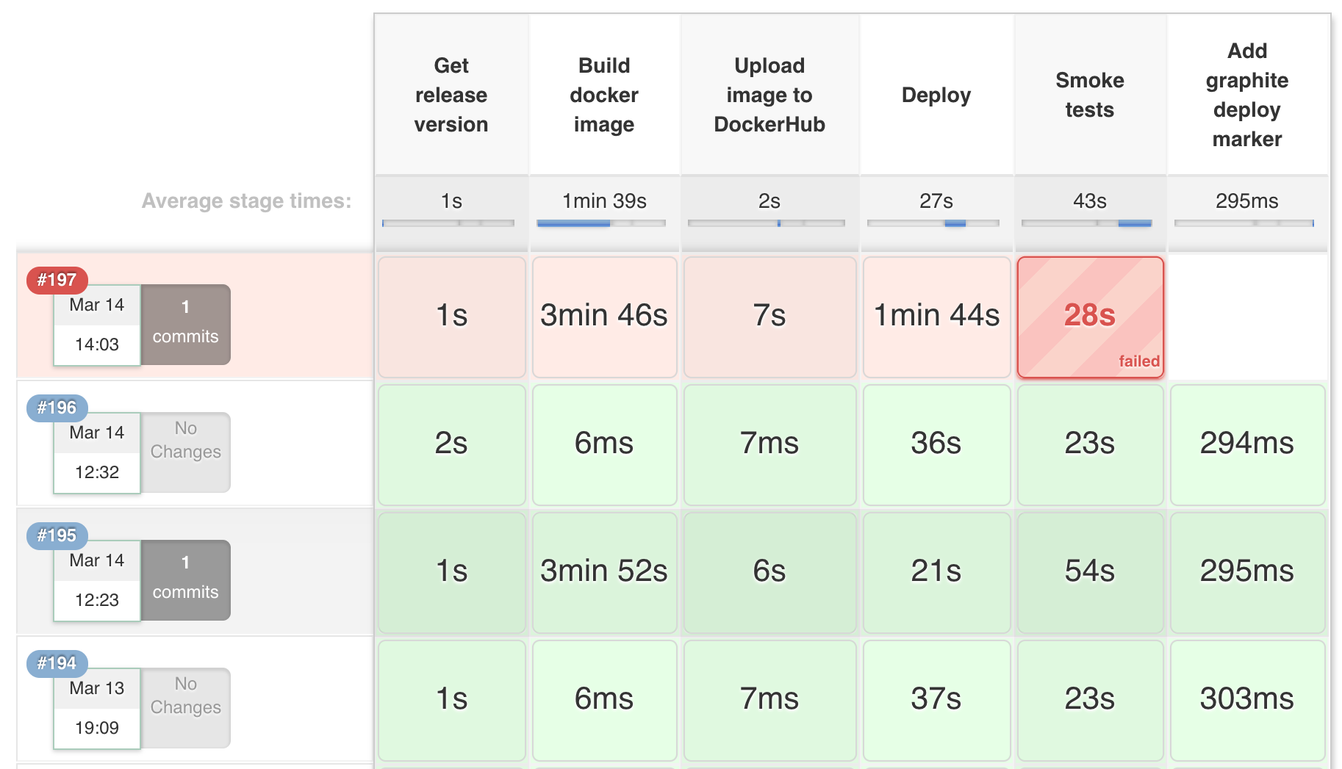Click the Smoke tests average time bar
The height and width of the screenshot is (769, 1342).
tap(1086, 223)
